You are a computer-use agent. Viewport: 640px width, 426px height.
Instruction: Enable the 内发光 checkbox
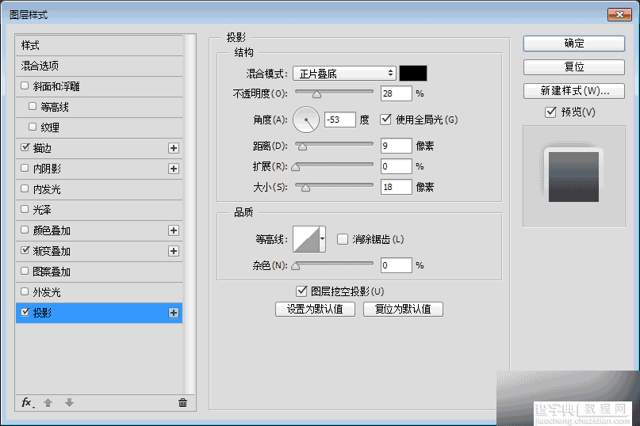point(25,188)
